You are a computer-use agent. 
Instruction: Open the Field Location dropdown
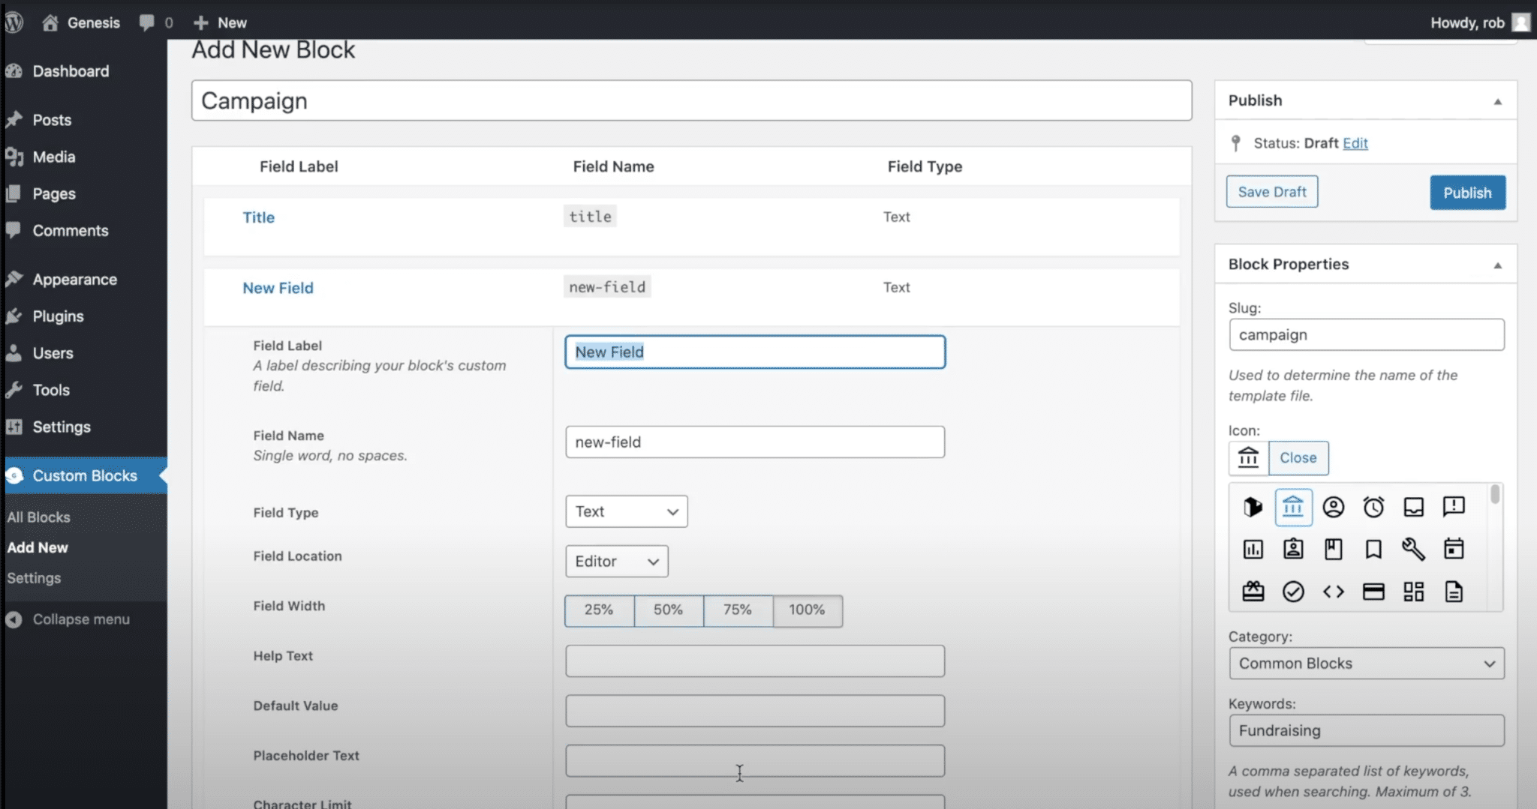click(x=615, y=561)
